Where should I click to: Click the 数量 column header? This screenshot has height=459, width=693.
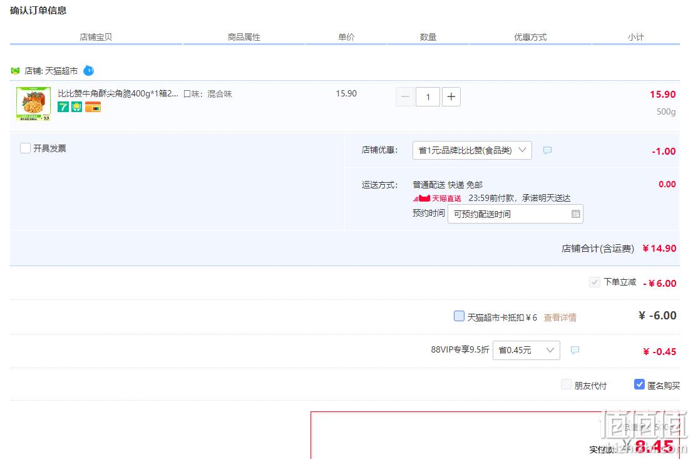[x=428, y=37]
